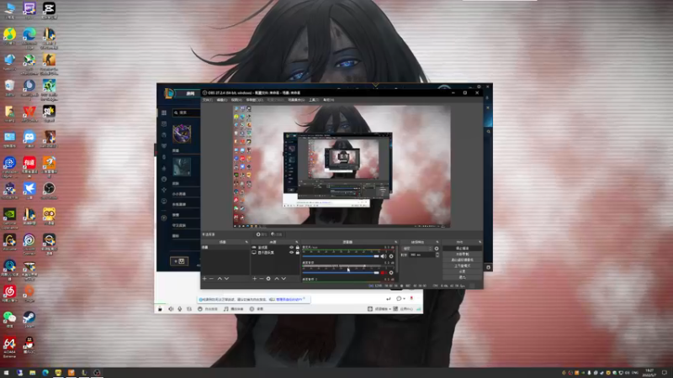Click source filters button in OBS source toolbar
Viewport: 673px width, 378px height.
point(277,234)
